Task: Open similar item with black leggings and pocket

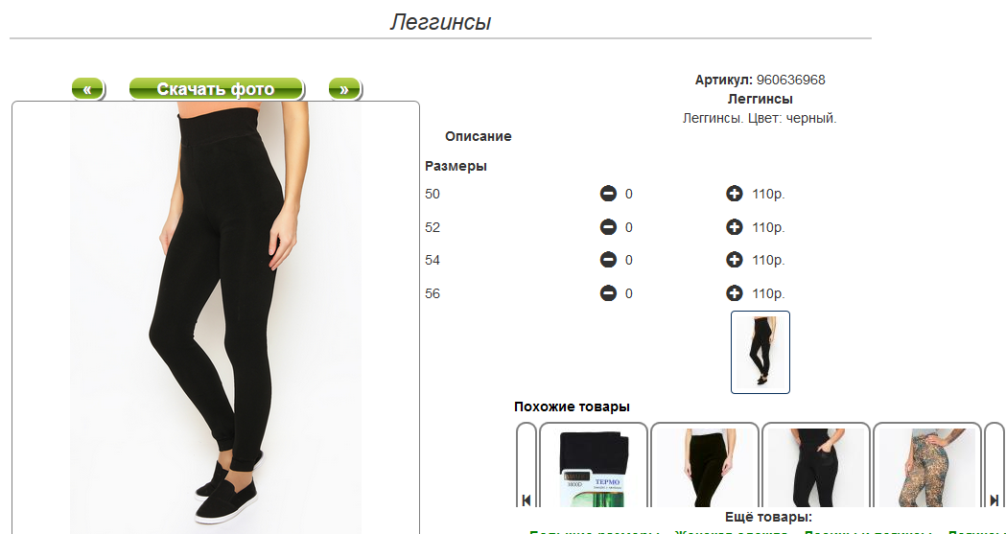Action: 816,465
